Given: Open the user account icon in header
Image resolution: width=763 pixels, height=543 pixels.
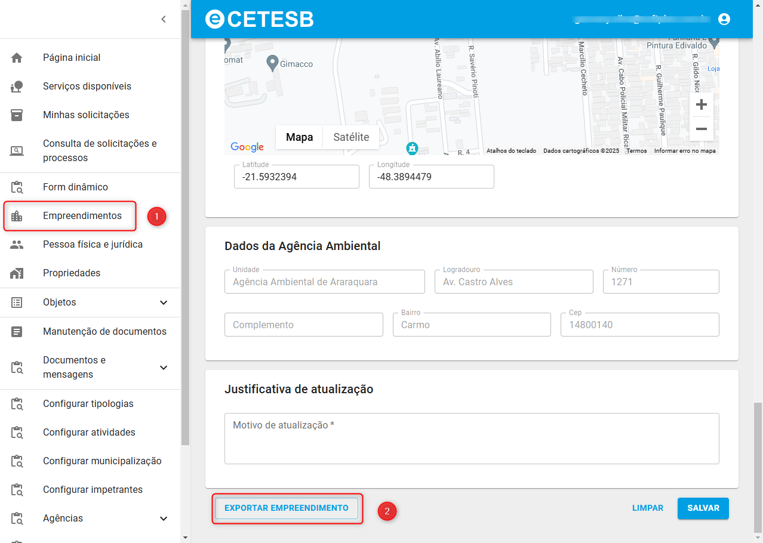Looking at the screenshot, I should tap(724, 19).
